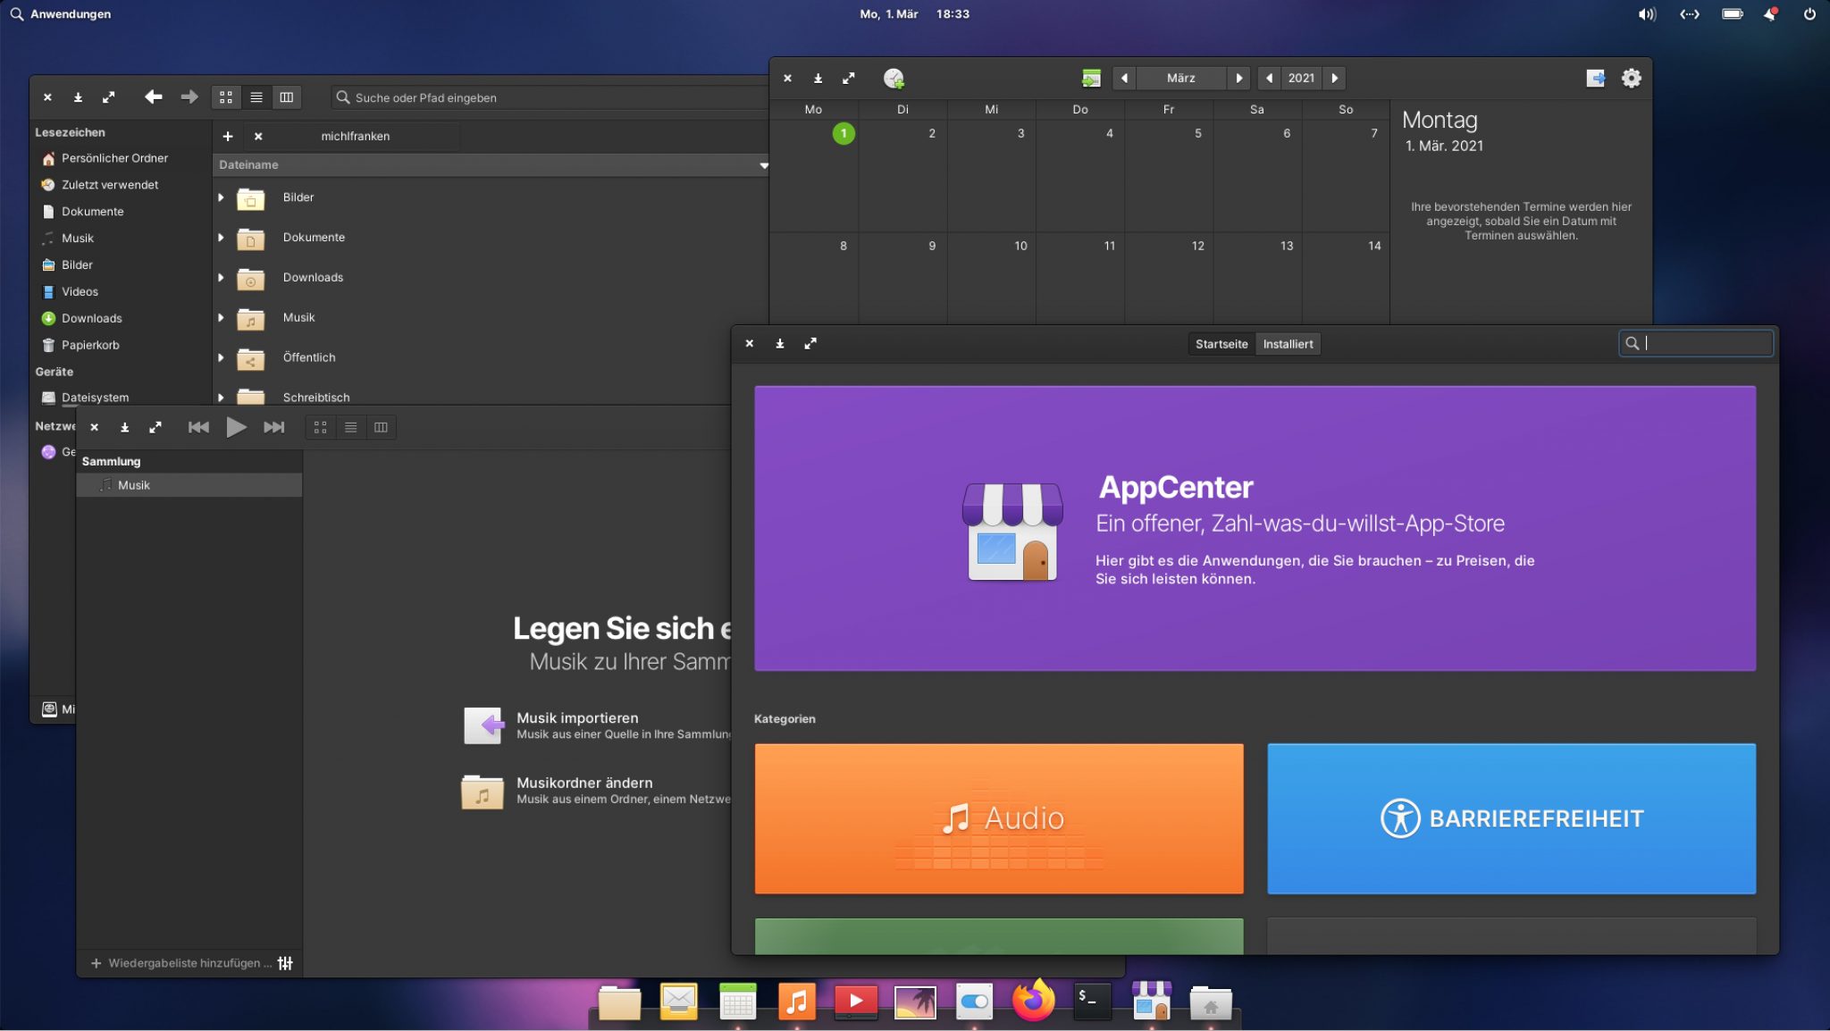The width and height of the screenshot is (1830, 1031).
Task: Switch Files to column view
Action: pyautogui.click(x=287, y=97)
